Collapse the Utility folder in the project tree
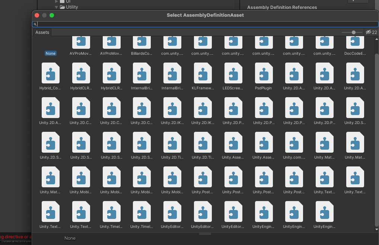This screenshot has width=379, height=245. [56, 7]
